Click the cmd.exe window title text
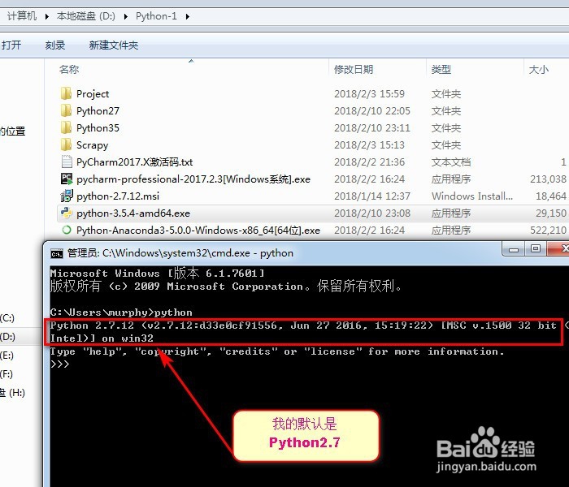The image size is (569, 487). [x=180, y=253]
